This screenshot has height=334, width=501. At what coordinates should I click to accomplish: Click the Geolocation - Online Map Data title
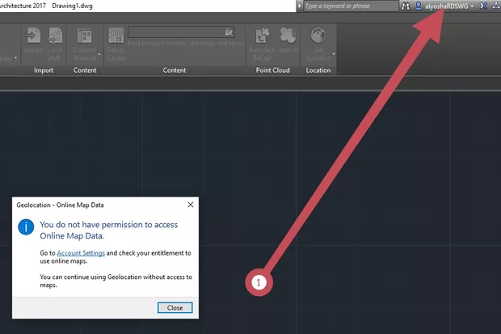[x=60, y=205]
